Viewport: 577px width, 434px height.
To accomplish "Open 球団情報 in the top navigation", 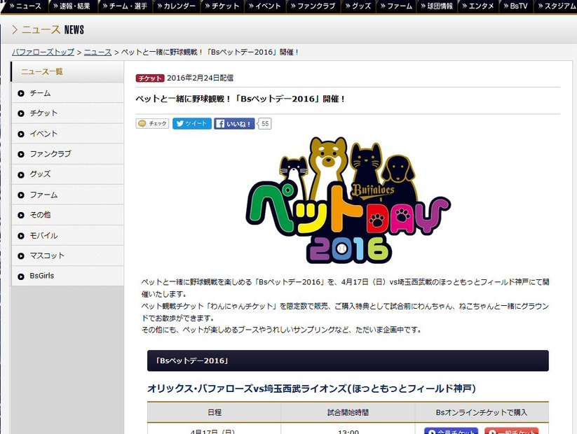I will (437, 6).
